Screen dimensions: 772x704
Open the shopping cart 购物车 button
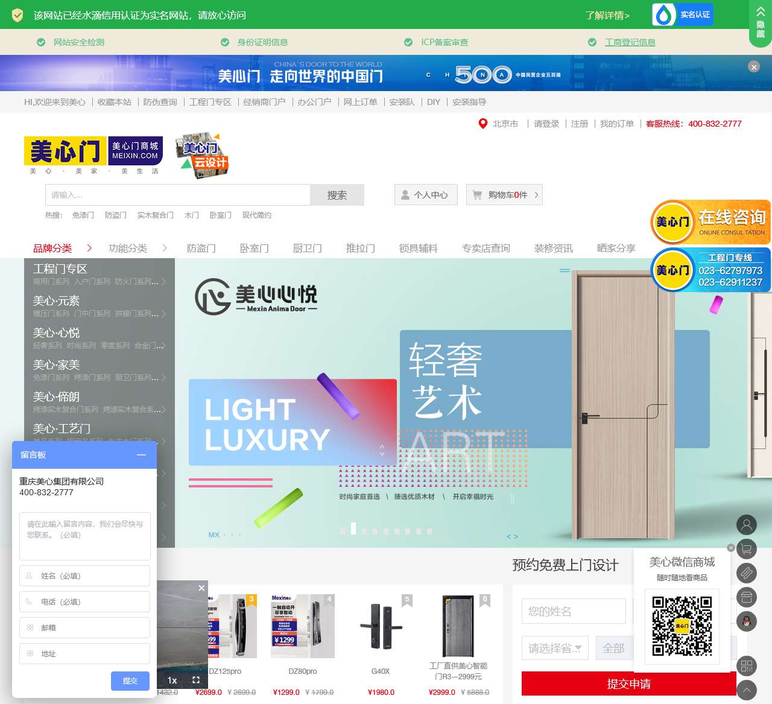(504, 195)
